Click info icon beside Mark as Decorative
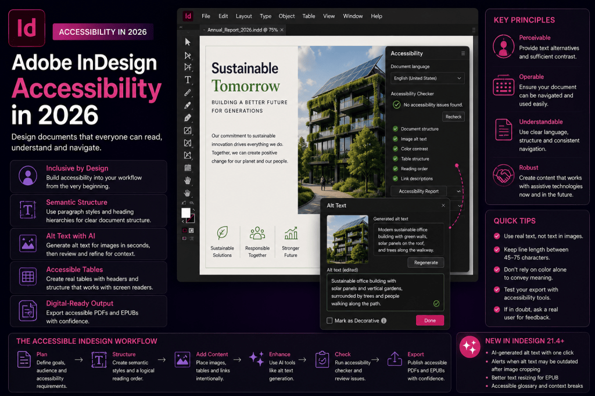Image resolution: width=595 pixels, height=396 pixels. (x=383, y=321)
